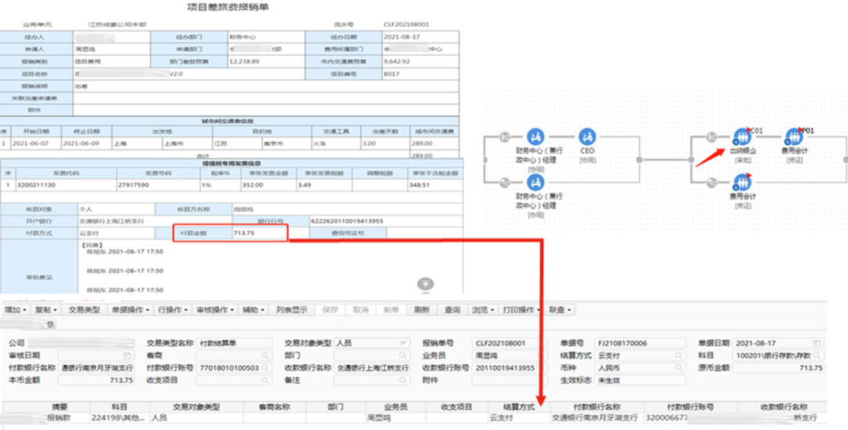Select the CEO workflow node icon
Image resolution: width=848 pixels, height=430 pixels.
pyautogui.click(x=587, y=138)
